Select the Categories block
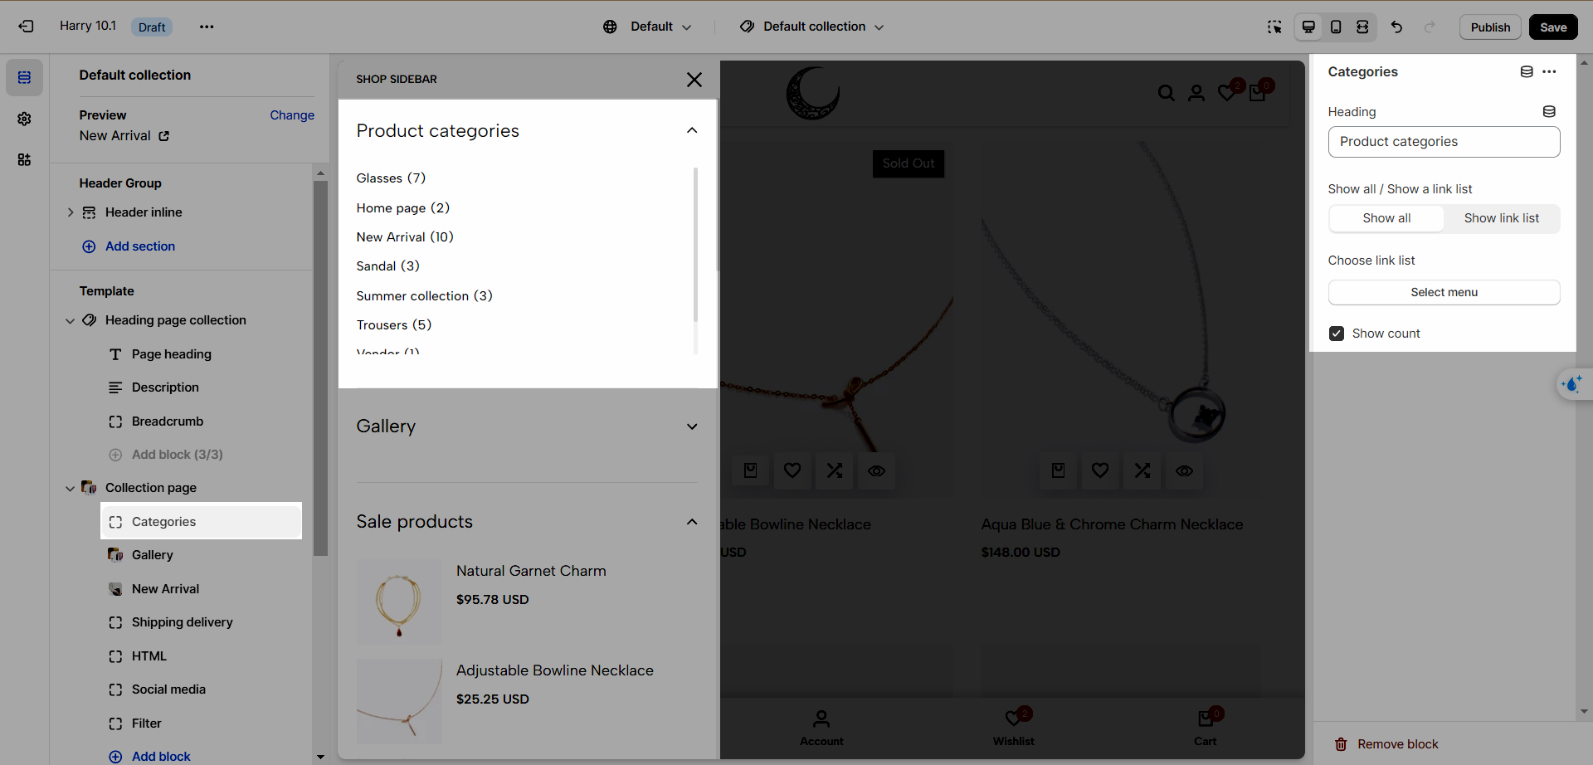This screenshot has height=765, width=1593. pyautogui.click(x=202, y=522)
